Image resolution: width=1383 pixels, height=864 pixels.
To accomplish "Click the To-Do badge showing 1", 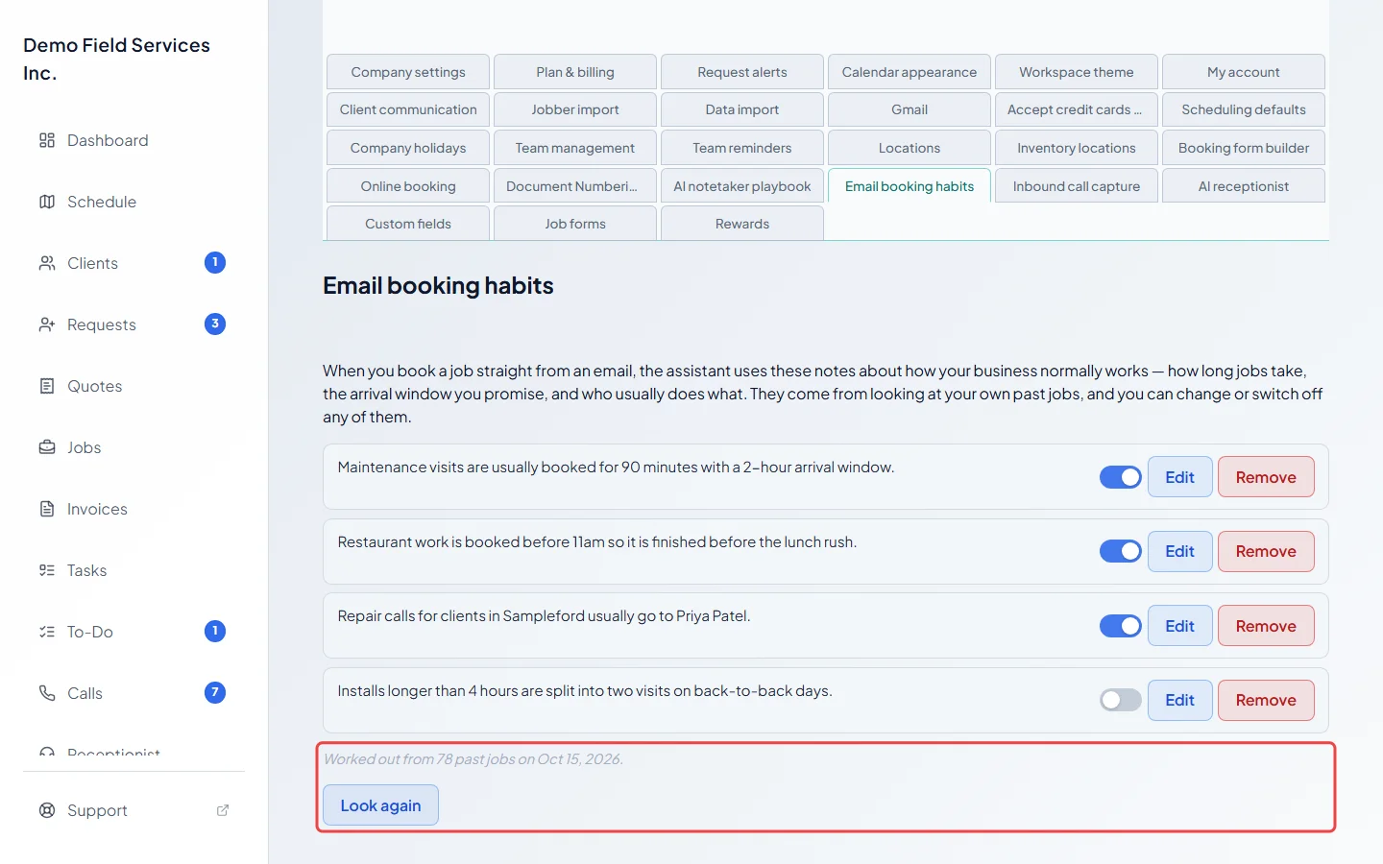I will tap(215, 632).
